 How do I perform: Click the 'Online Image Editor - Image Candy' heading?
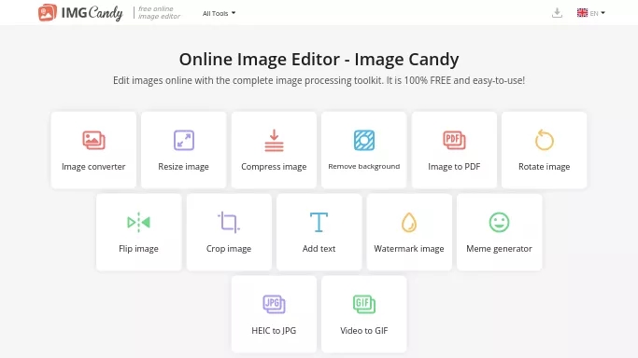pos(319,60)
